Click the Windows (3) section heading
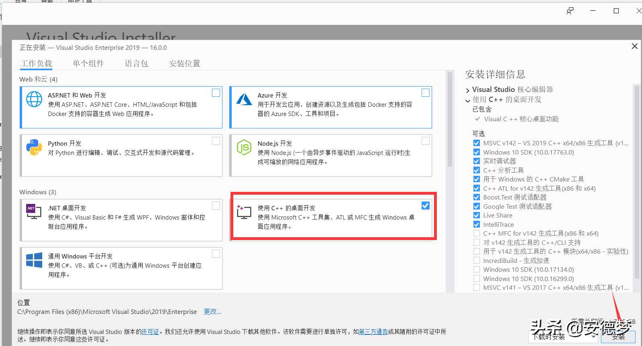The width and height of the screenshot is (642, 346). 38,192
